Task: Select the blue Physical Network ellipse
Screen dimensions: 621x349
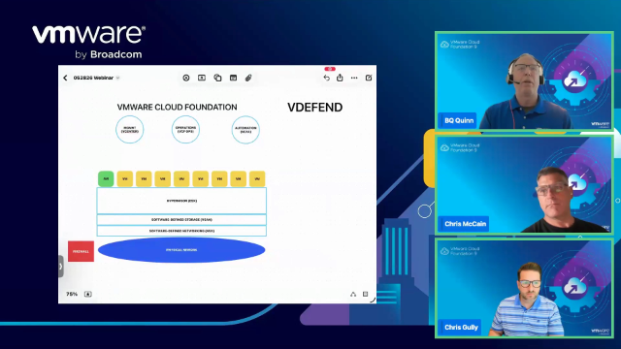Action: 181,250
